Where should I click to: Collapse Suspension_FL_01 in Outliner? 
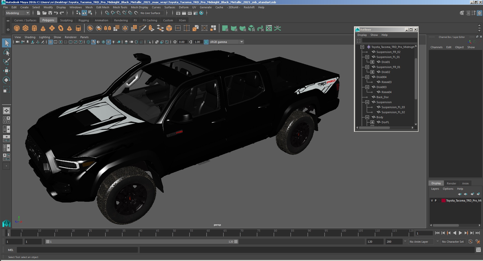point(367,57)
